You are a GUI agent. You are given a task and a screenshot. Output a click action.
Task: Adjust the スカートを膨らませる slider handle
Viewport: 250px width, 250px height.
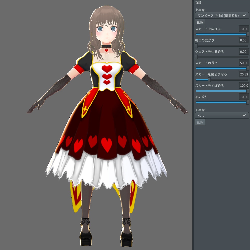(x=209, y=80)
